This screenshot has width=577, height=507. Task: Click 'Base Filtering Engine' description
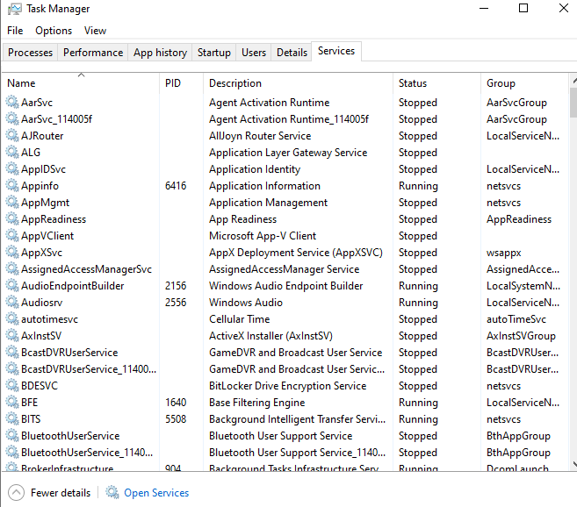(x=256, y=403)
